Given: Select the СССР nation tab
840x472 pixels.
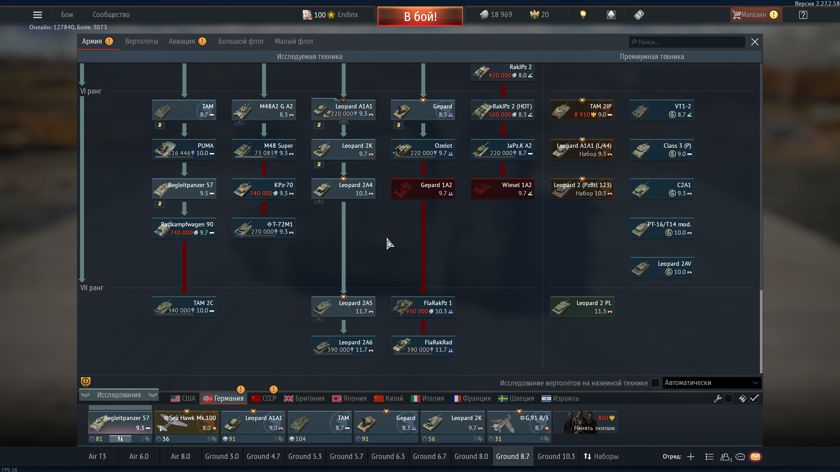Looking at the screenshot, I should click(264, 399).
